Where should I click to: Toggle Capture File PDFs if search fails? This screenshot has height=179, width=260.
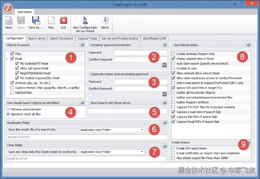pyautogui.click(x=173, y=117)
